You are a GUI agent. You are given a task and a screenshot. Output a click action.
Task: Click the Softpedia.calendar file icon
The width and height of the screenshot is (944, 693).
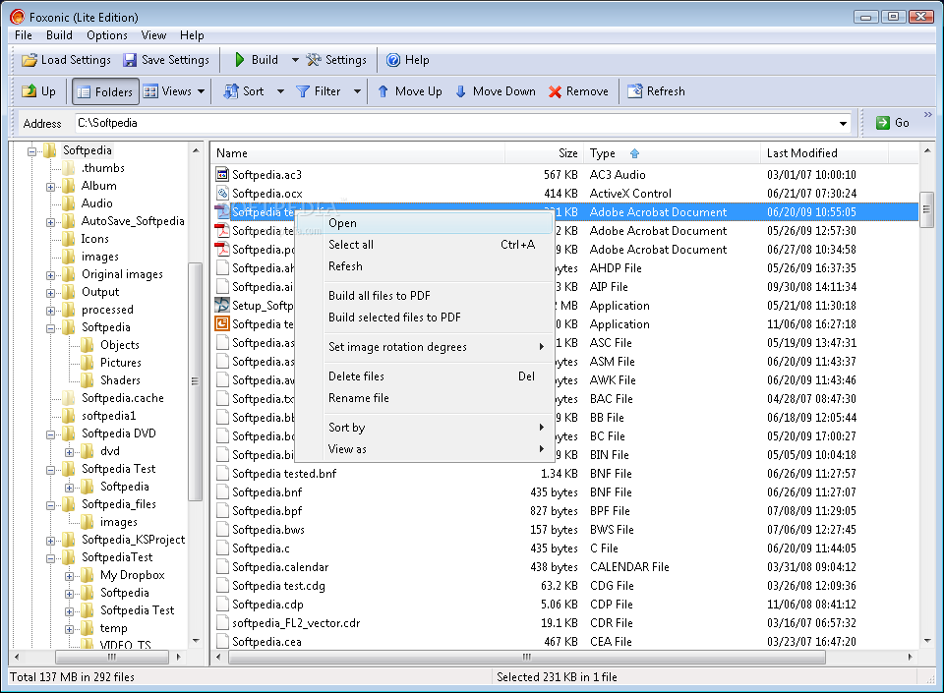[x=222, y=566]
